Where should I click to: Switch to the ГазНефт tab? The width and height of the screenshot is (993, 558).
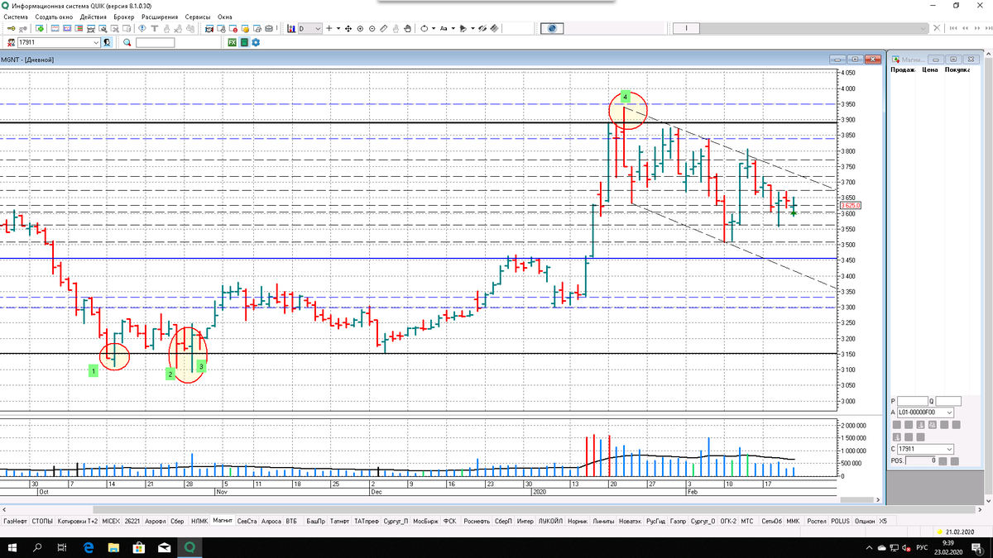click(x=14, y=522)
